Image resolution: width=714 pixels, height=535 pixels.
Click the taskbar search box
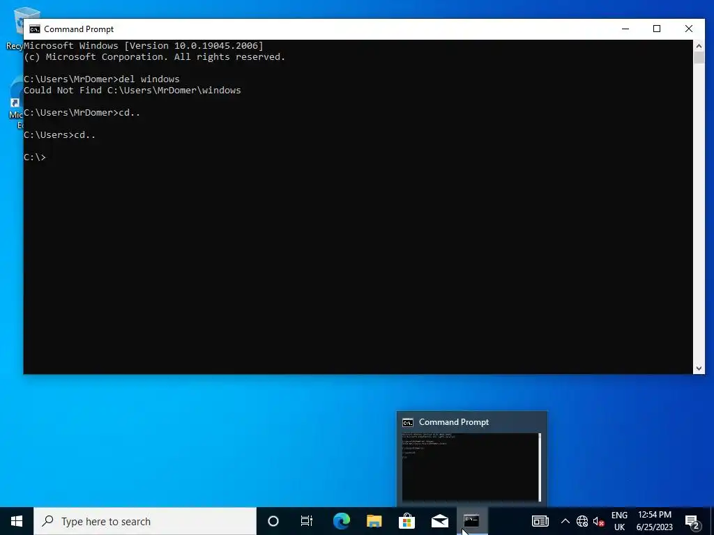145,521
